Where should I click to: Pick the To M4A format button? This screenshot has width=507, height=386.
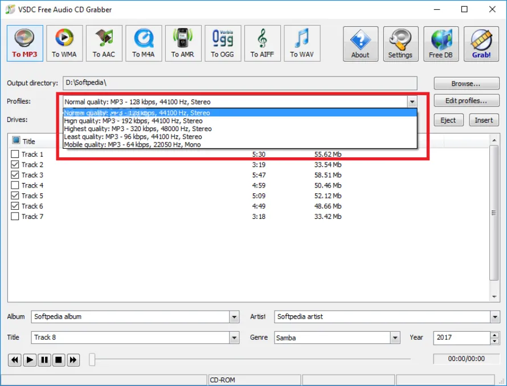[144, 43]
